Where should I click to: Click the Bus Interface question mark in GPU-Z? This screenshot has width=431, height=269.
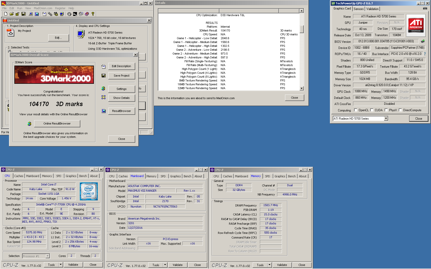(x=425, y=54)
